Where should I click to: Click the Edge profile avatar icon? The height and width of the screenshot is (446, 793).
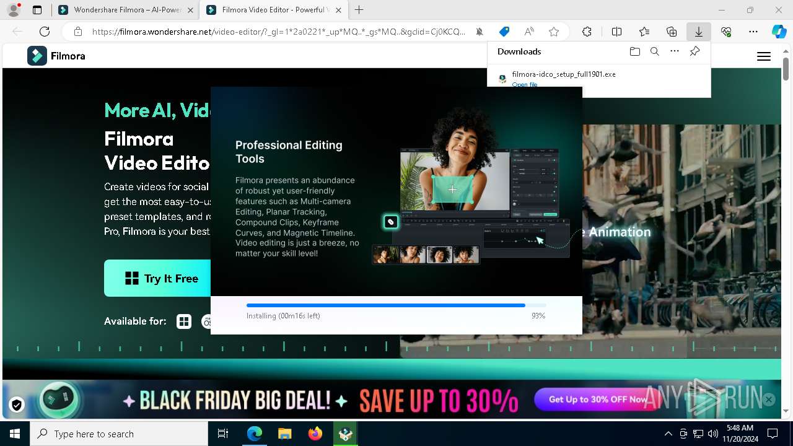[x=14, y=10]
